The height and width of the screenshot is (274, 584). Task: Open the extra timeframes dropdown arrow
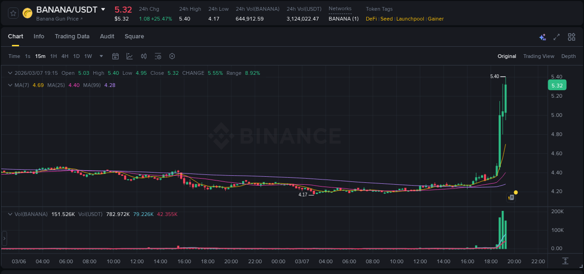(x=101, y=56)
